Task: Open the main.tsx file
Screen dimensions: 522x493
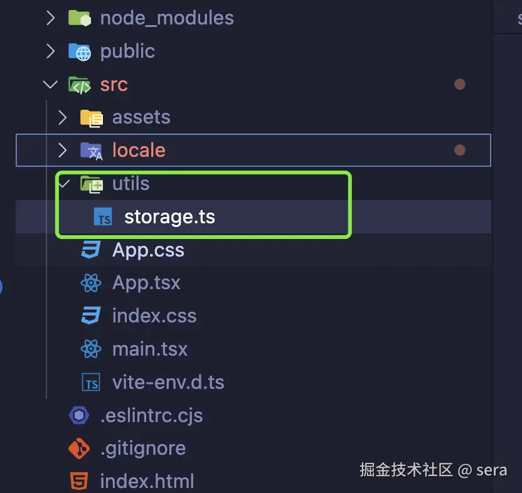Action: (x=149, y=349)
